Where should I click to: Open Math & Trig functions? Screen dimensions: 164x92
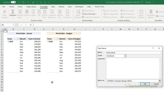[60, 14]
